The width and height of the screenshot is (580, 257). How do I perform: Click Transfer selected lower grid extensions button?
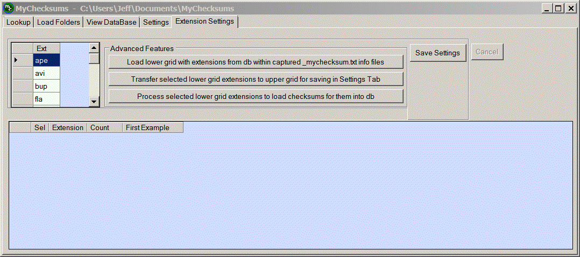(256, 79)
